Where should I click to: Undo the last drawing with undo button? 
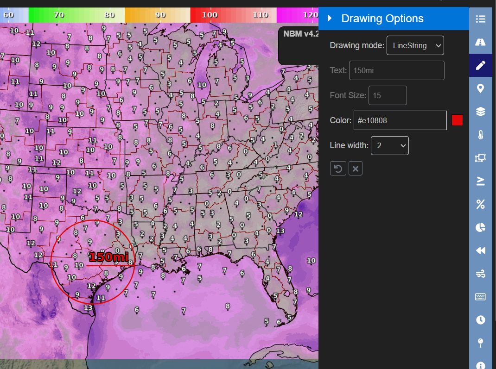coord(338,169)
